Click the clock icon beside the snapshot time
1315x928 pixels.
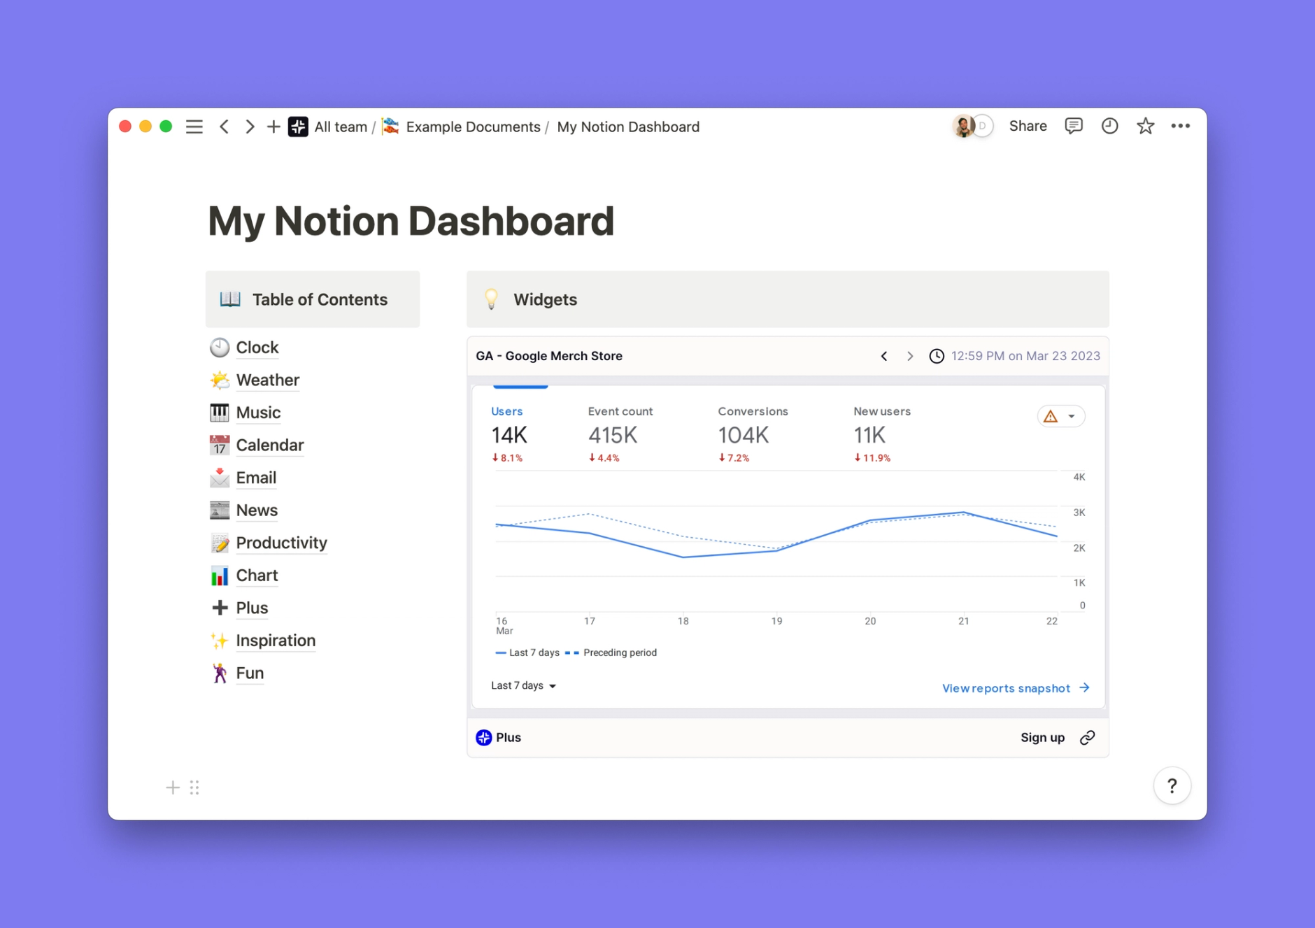coord(937,356)
